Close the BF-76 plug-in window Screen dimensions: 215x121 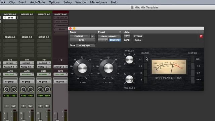pyautogui.click(x=71, y=28)
